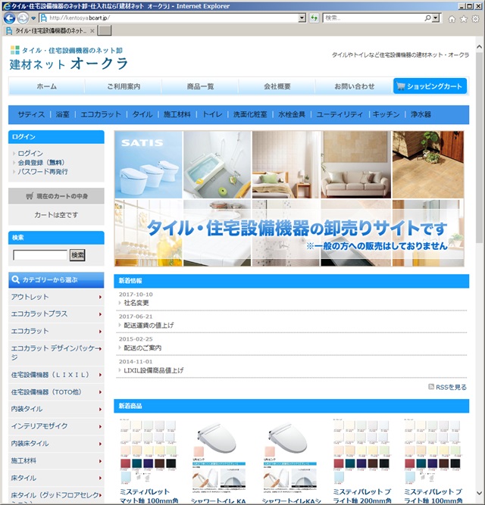The width and height of the screenshot is (485, 505).
Task: Expand the インテリアモザイク category
Action: 56,426
